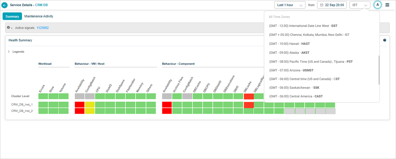Select Hawaii HAST time zone
The height and width of the screenshot is (159, 396).
pyautogui.click(x=289, y=44)
